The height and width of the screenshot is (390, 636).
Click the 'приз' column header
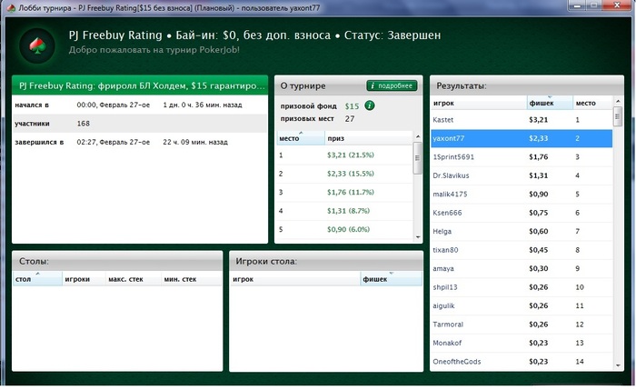coord(368,138)
